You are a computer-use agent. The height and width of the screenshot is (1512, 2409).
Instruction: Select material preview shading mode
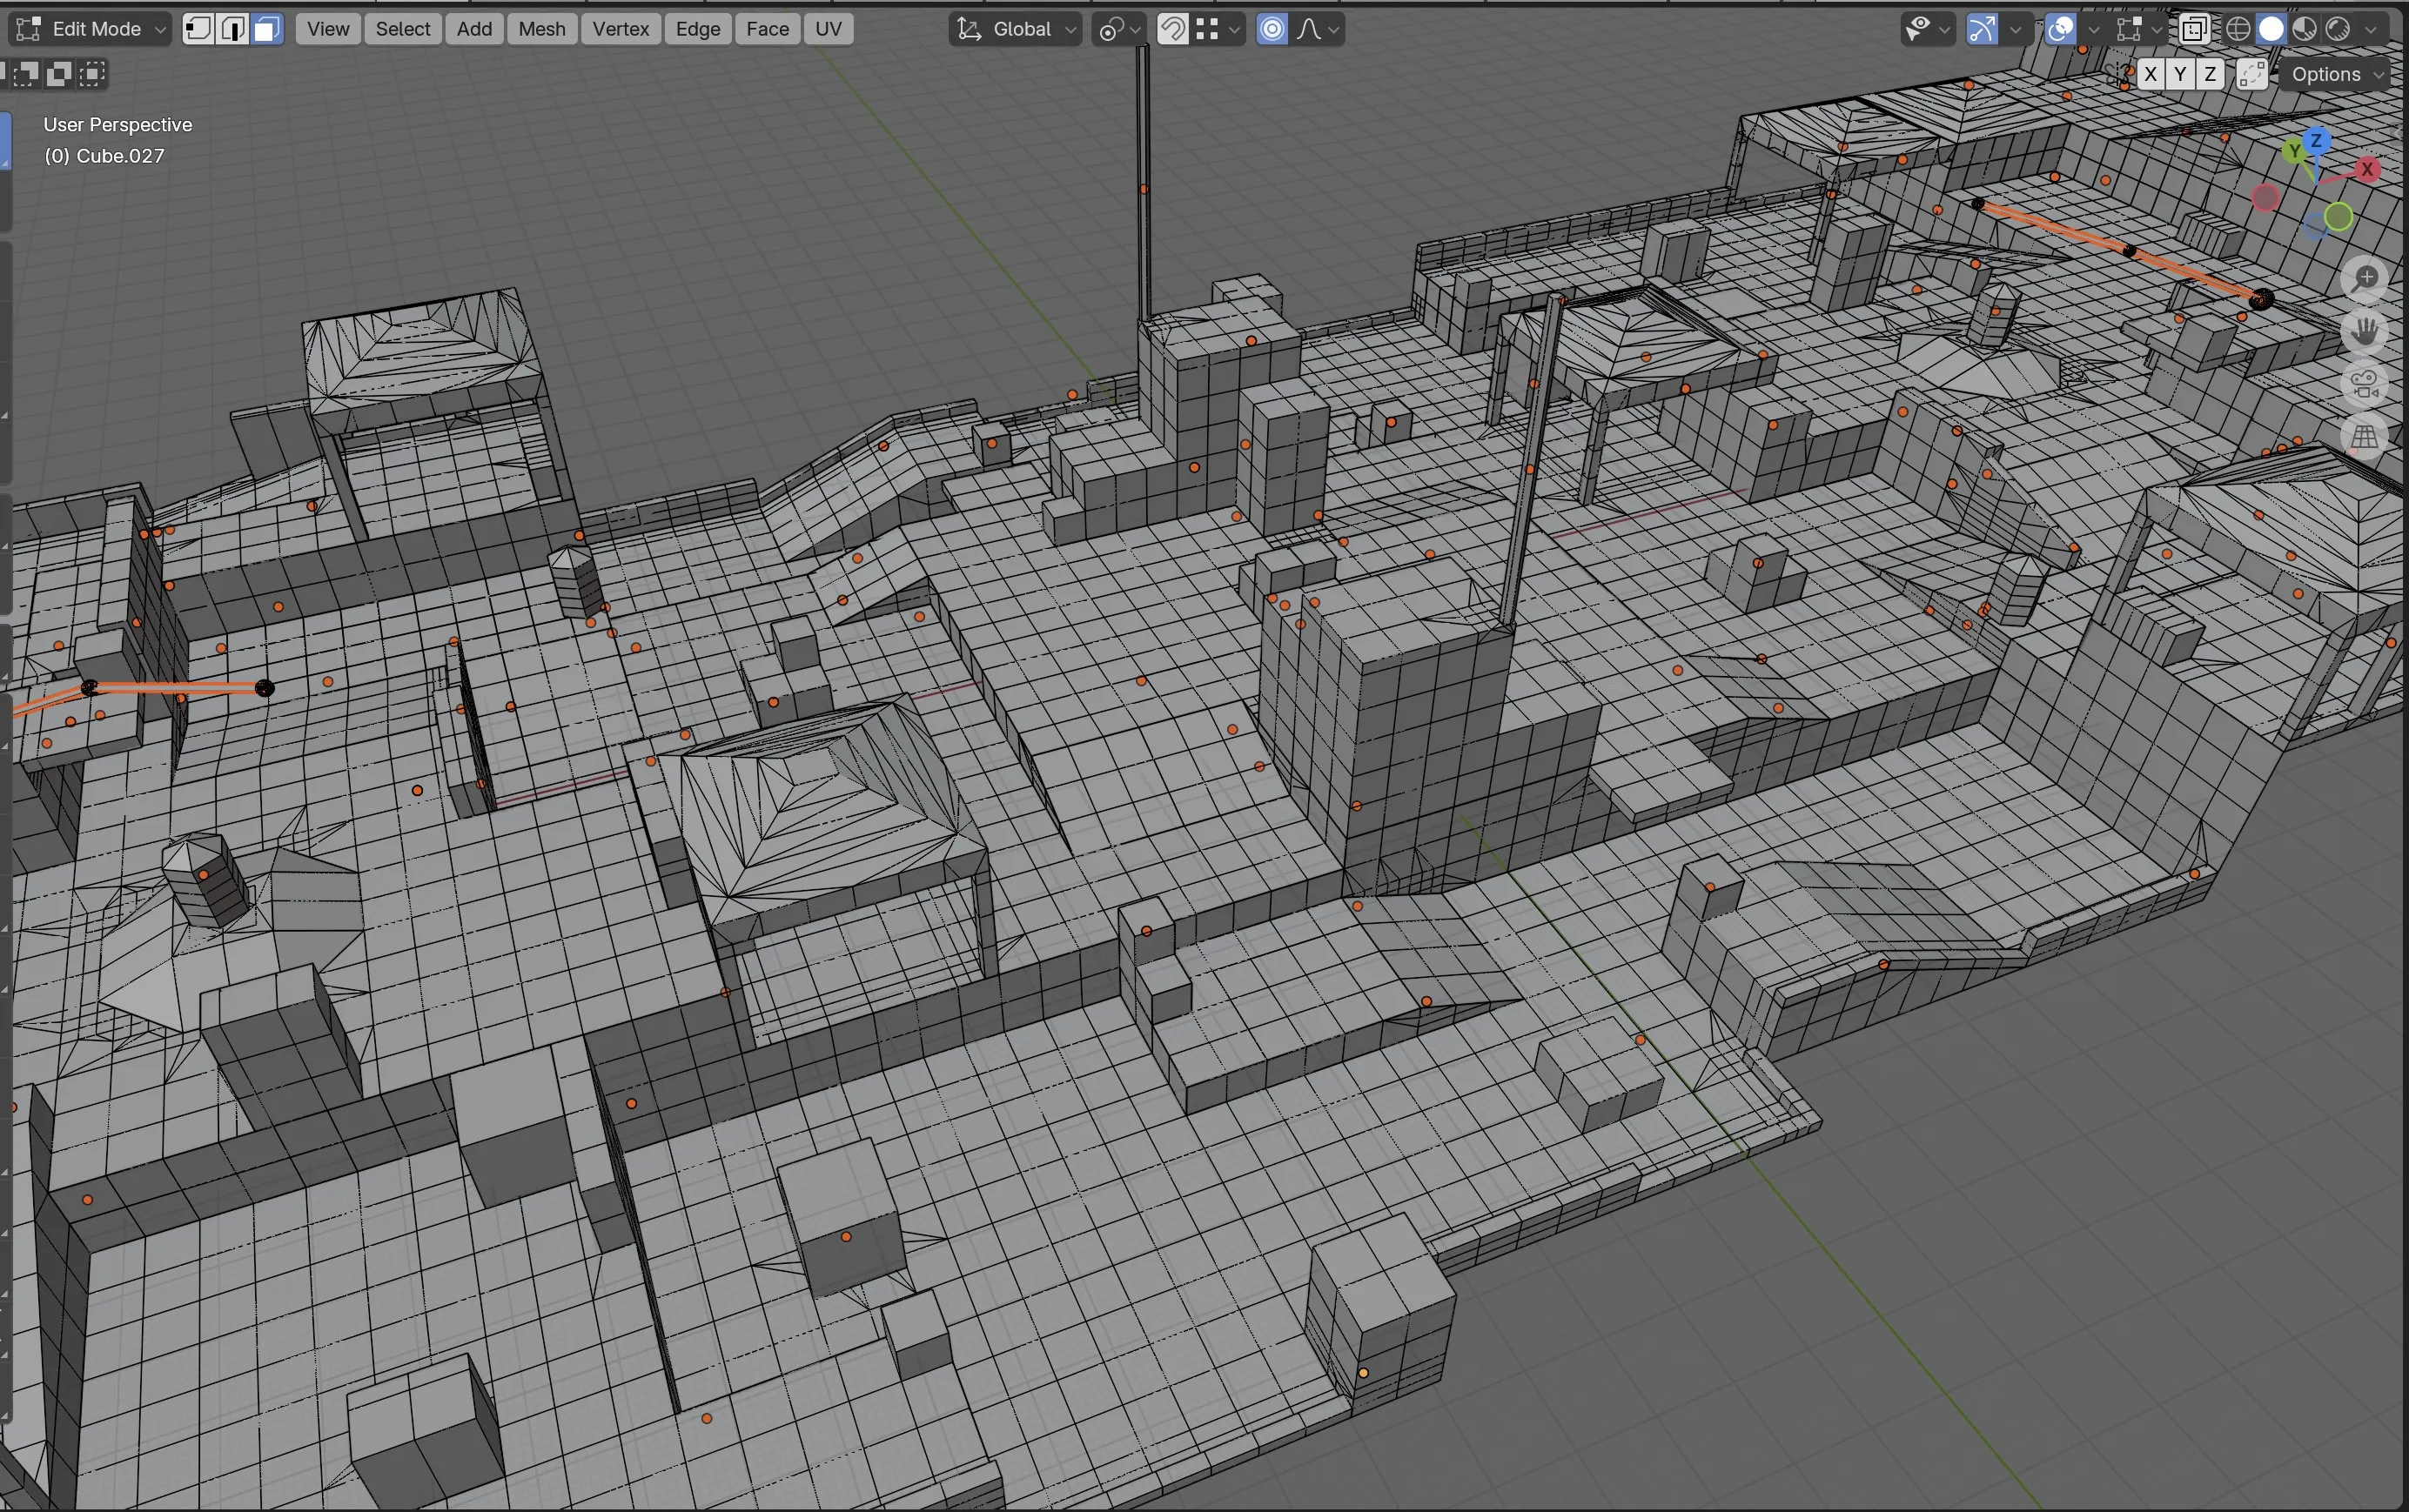[x=2305, y=29]
